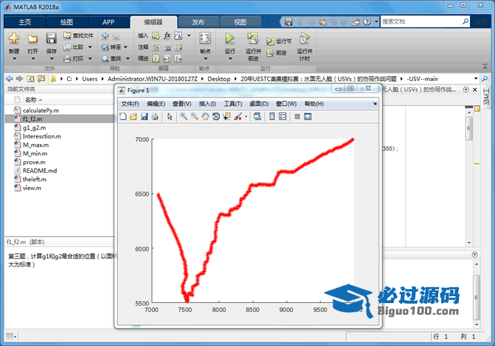Switch to the 视图 (View) tab
Viewport: 495px width, 346px height.
click(240, 22)
